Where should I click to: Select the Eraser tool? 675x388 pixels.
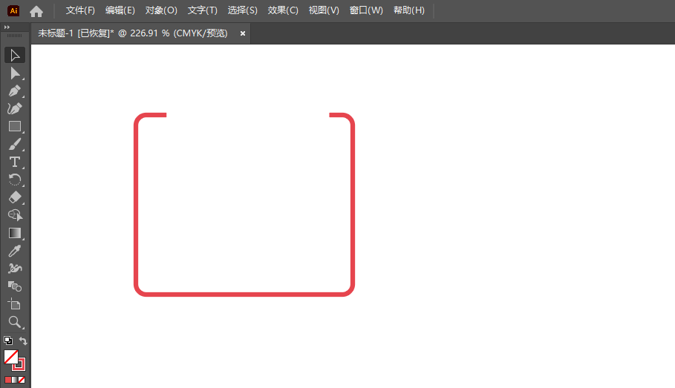tap(15, 197)
